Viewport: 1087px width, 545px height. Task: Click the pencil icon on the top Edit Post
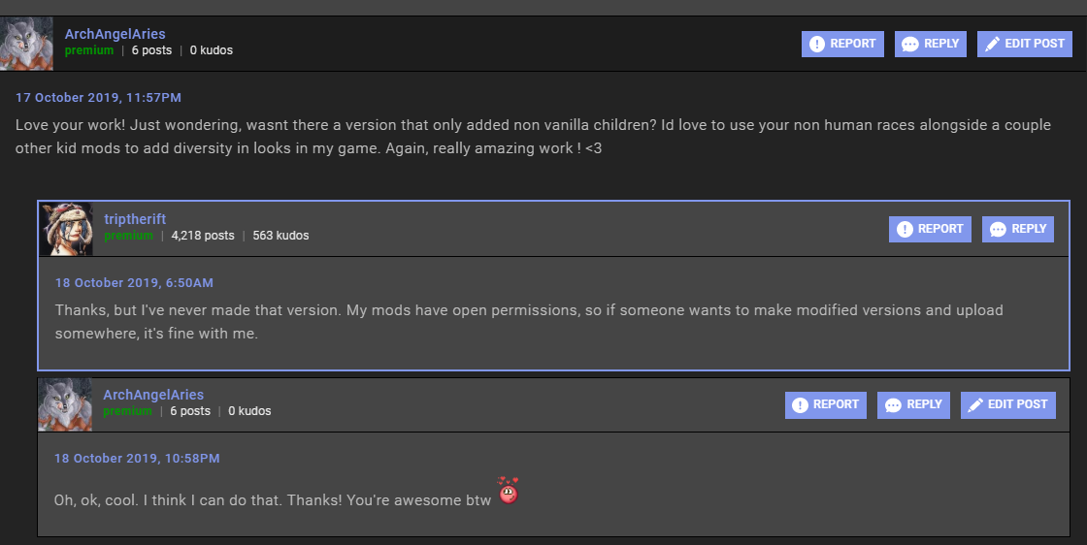[x=992, y=44]
